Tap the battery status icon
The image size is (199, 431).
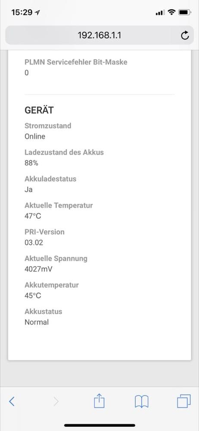[185, 13]
